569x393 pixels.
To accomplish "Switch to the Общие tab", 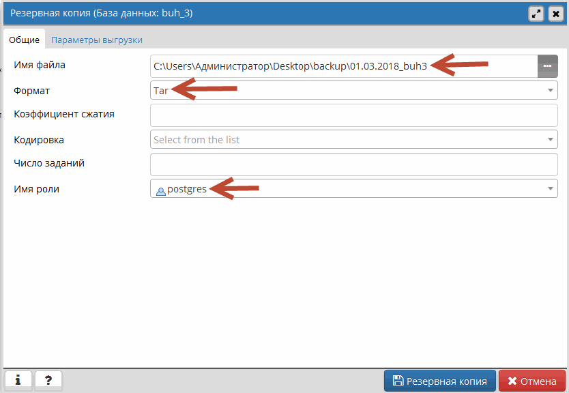I will (x=24, y=40).
